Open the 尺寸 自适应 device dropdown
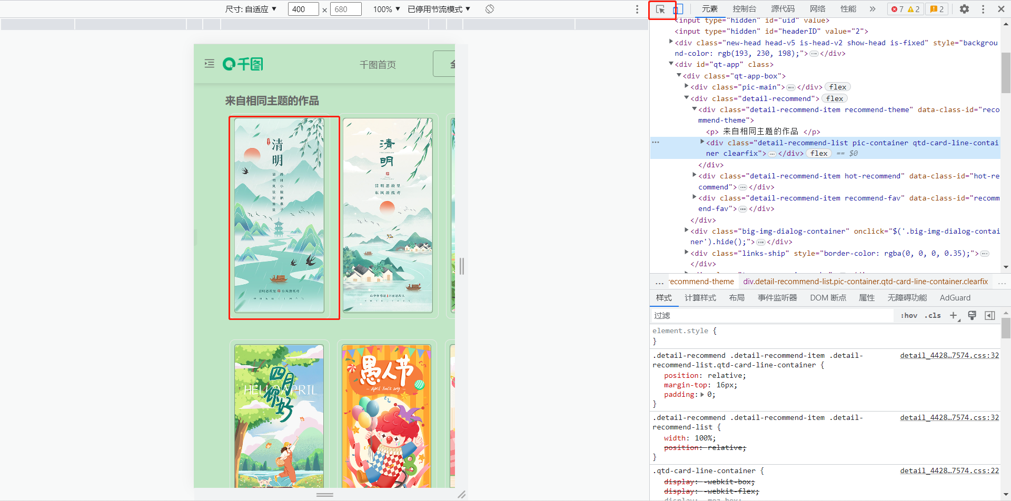 [x=251, y=9]
